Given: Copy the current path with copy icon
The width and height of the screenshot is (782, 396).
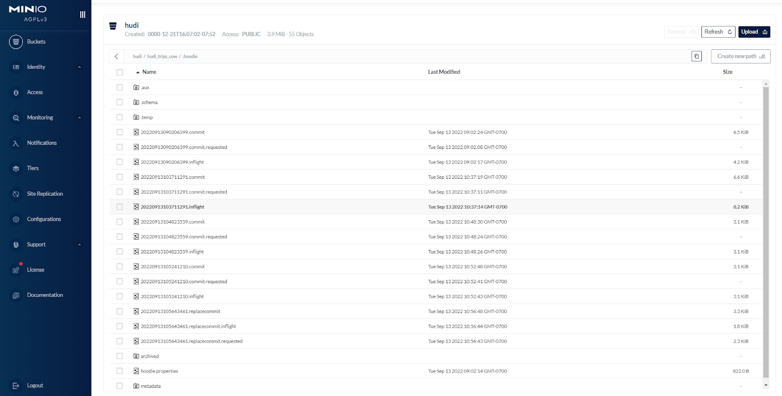Looking at the screenshot, I should (x=696, y=56).
